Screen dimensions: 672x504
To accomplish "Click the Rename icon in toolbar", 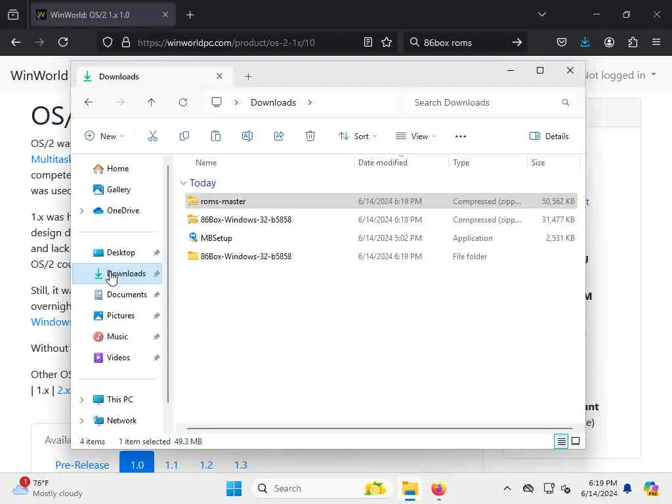I will pos(247,136).
